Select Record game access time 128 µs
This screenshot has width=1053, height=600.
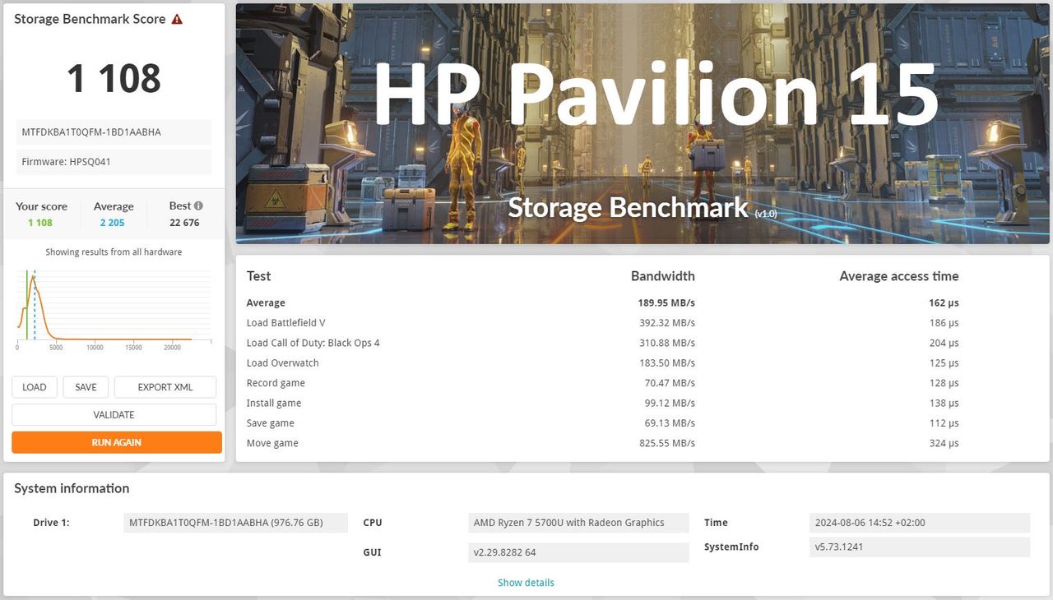(x=944, y=383)
